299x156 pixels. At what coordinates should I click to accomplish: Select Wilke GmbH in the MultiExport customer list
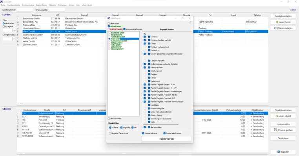click(x=116, y=45)
